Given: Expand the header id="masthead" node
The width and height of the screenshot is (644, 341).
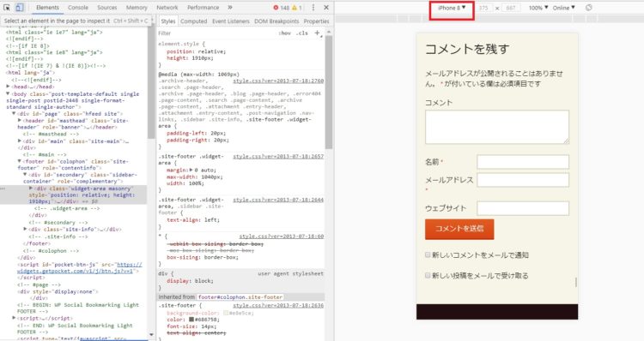Looking at the screenshot, I should point(19,121).
